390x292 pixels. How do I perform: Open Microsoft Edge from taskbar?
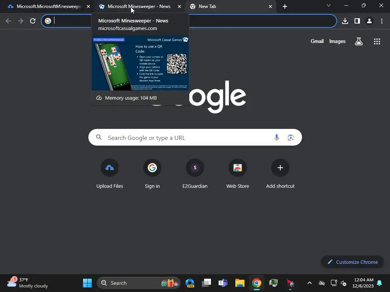point(190,283)
